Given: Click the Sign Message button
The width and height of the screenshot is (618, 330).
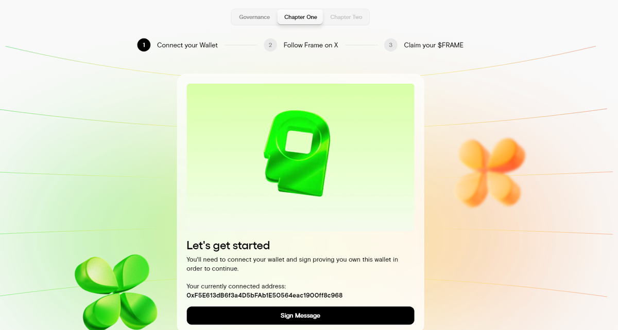Looking at the screenshot, I should point(300,316).
